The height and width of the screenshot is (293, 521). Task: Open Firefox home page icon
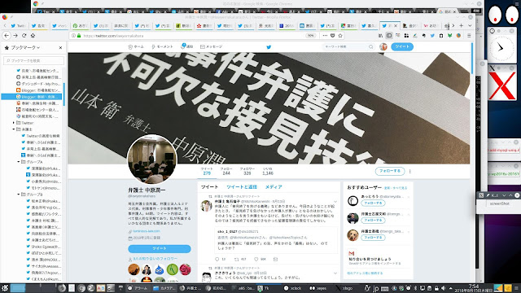33,36
